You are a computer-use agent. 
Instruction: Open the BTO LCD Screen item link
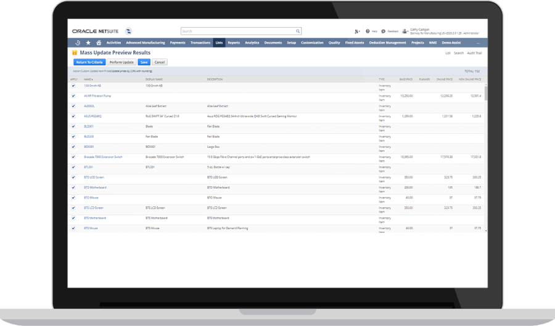tap(94, 177)
